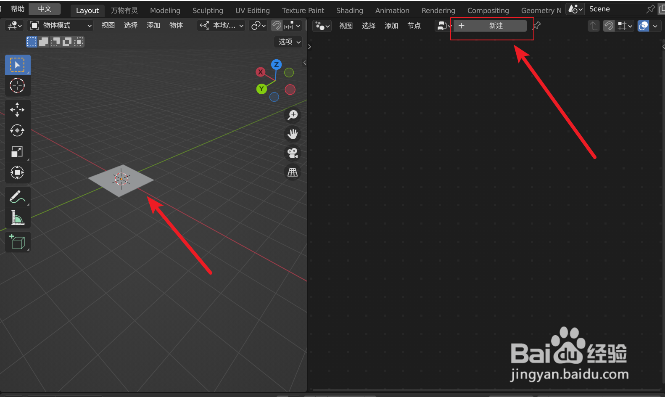Open 3D viewport 物体 menu
The height and width of the screenshot is (397, 665).
tap(176, 26)
